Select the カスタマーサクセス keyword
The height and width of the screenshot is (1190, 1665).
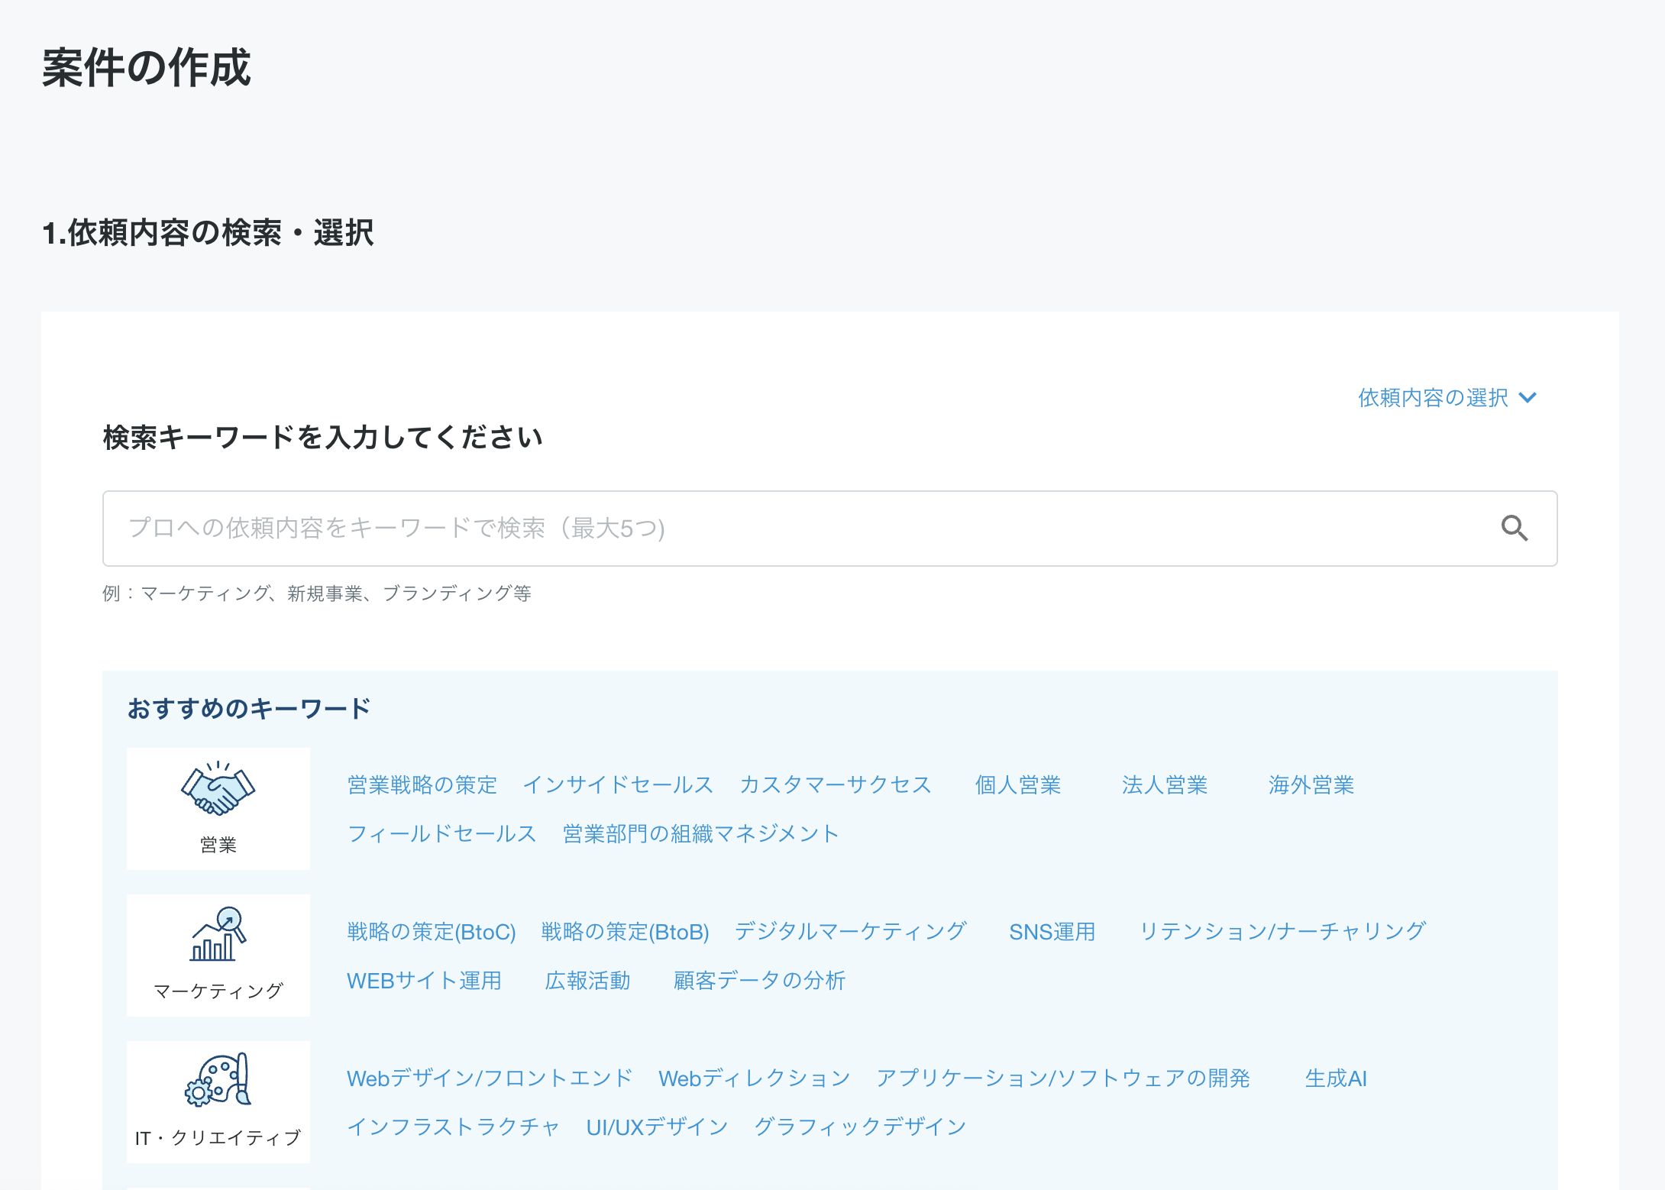click(836, 784)
